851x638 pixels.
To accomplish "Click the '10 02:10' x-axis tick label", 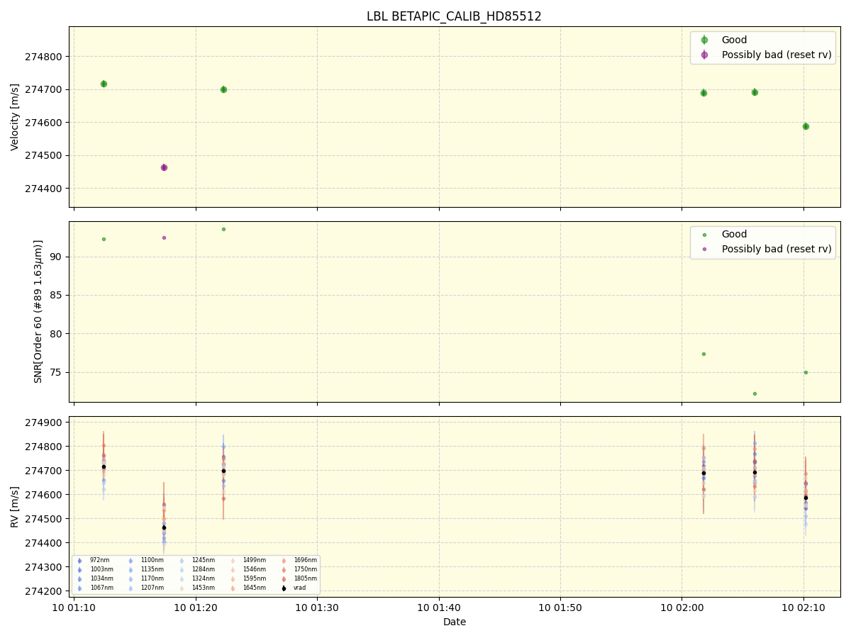I will tap(803, 607).
